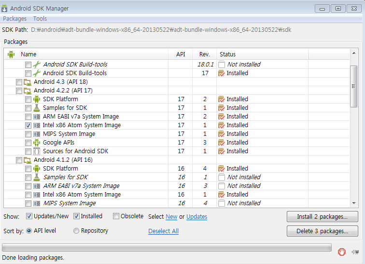Viewport: 365px width, 264px height.
Task: Click SDK Path value text
Action: pyautogui.click(x=161, y=30)
